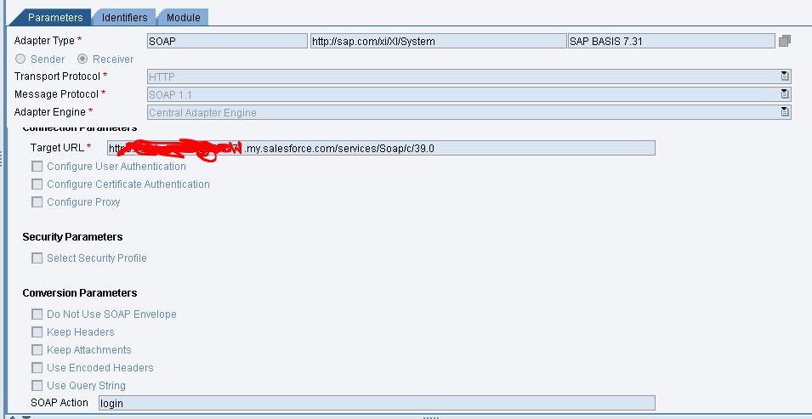Screen dimensions: 812x419
Task: Toggle Select Security Profile checkbox
Action: click(37, 258)
